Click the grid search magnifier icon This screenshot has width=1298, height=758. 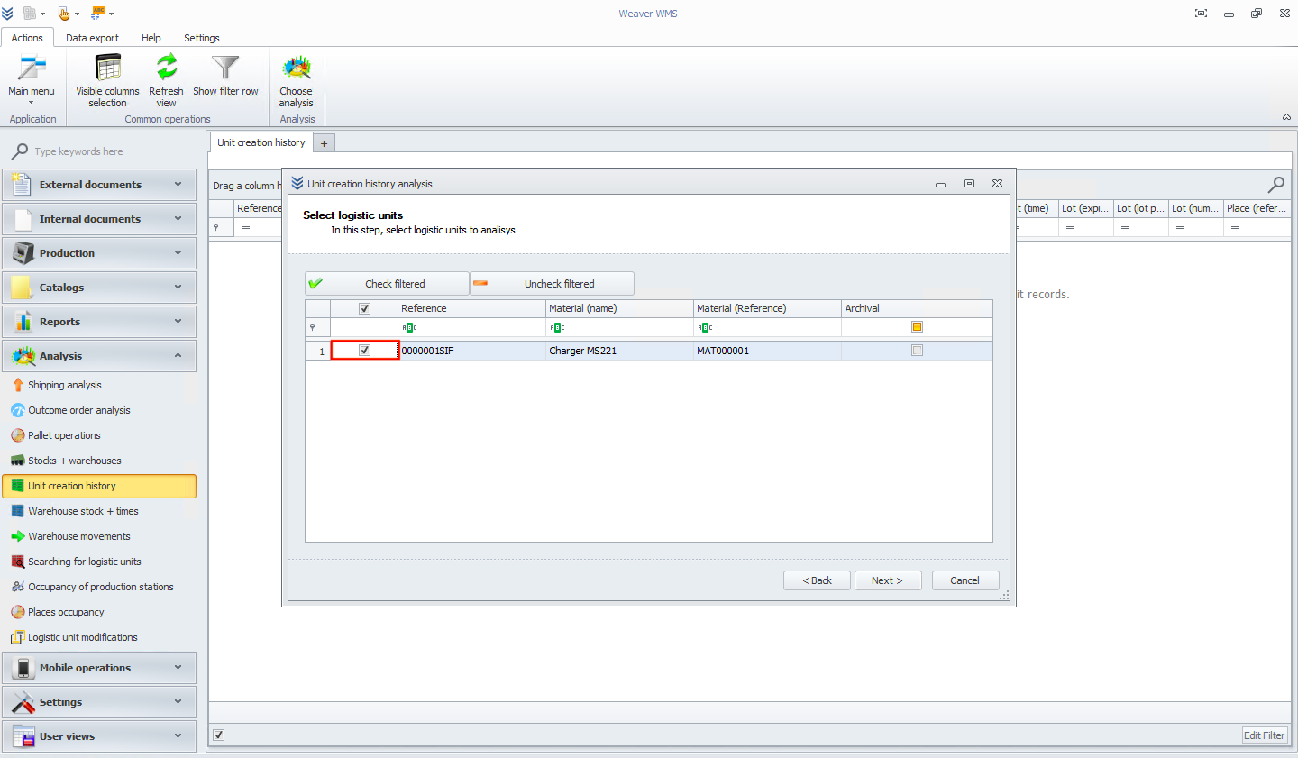[1276, 185]
